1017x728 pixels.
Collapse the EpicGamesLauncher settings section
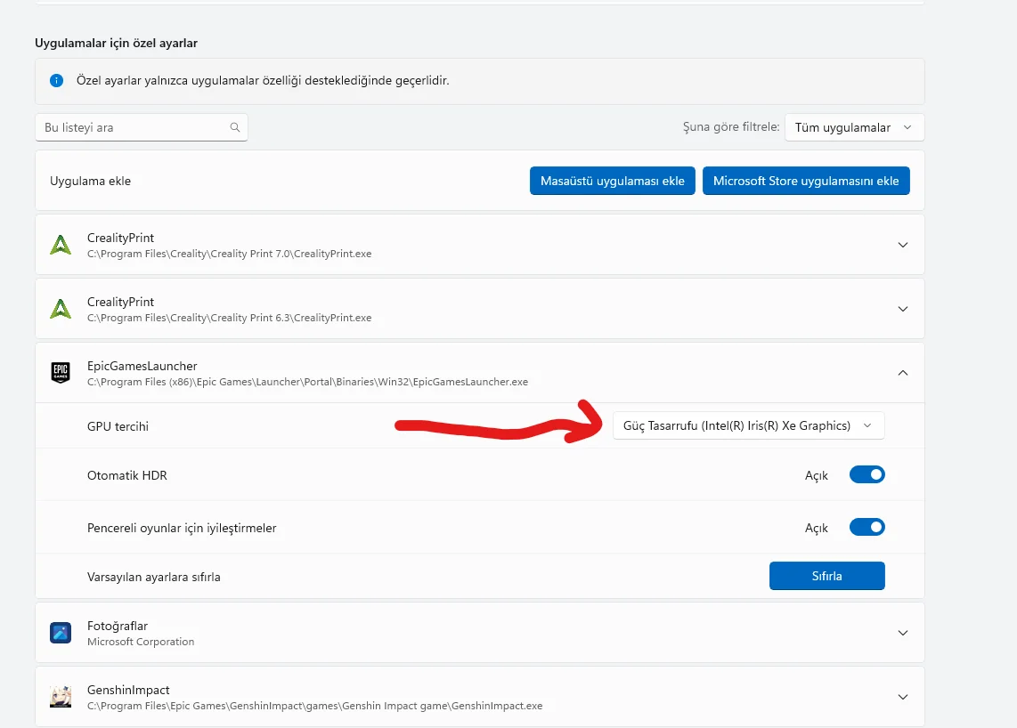click(x=903, y=373)
